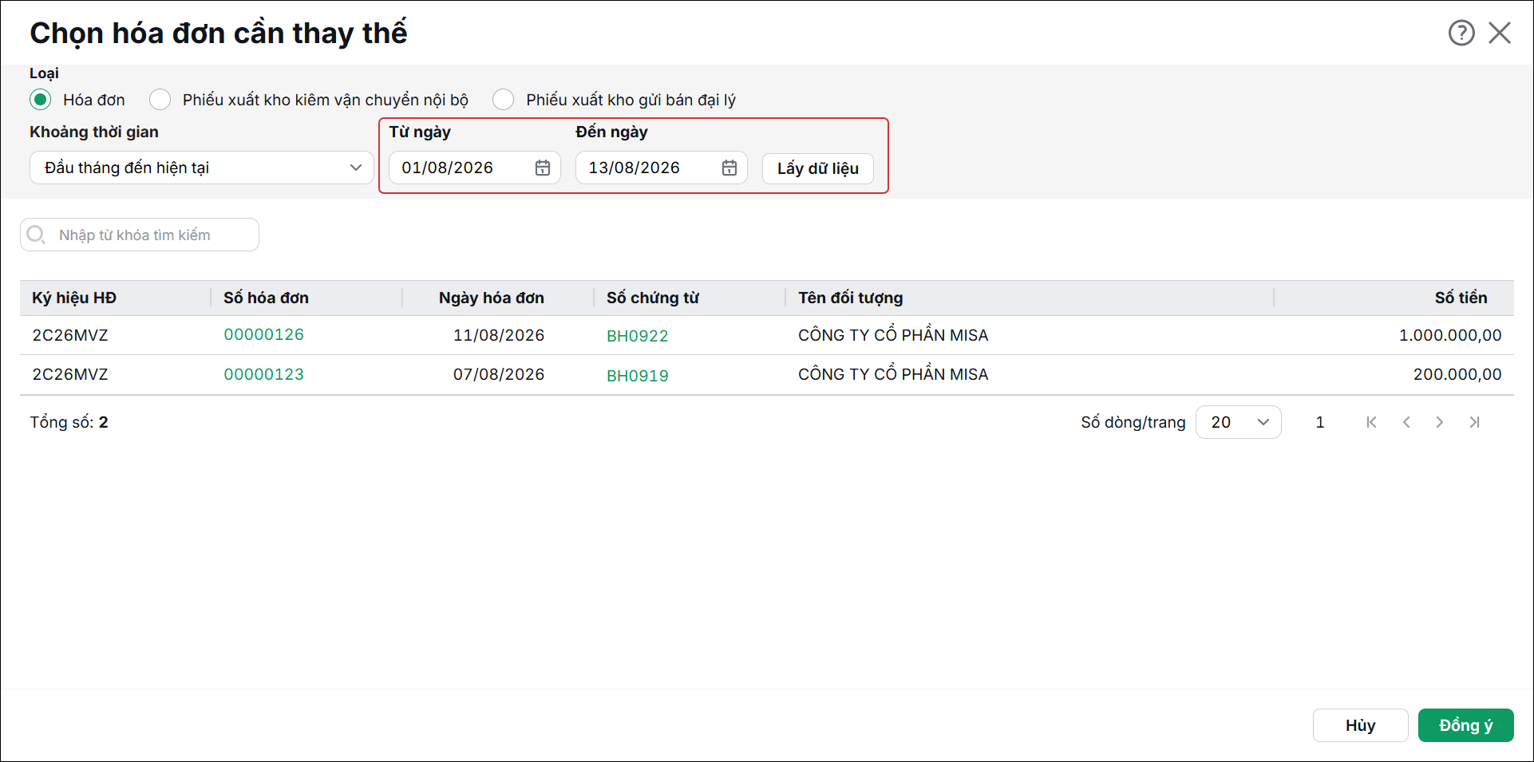The height and width of the screenshot is (762, 1534).
Task: Open calendar picker for Đến ngày
Action: click(x=729, y=168)
